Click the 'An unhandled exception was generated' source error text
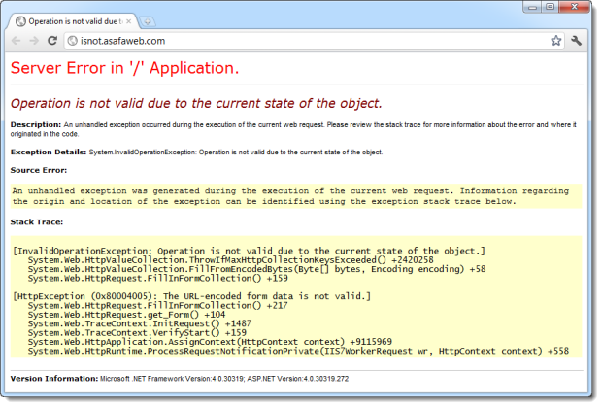 290,196
